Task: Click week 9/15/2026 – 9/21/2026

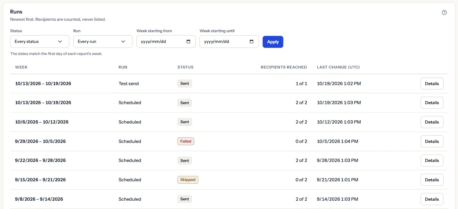Action: coord(41,180)
